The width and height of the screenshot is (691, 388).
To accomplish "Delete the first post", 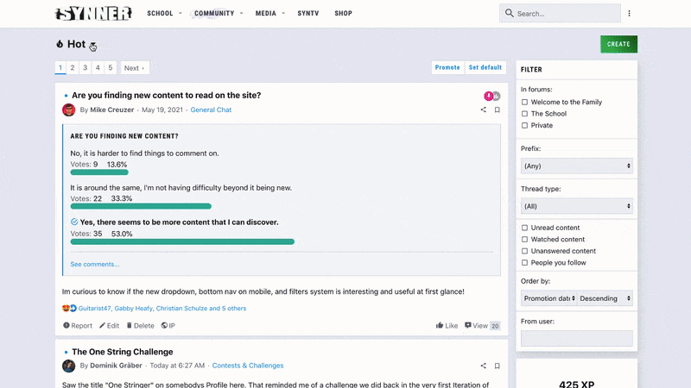I will tap(140, 326).
